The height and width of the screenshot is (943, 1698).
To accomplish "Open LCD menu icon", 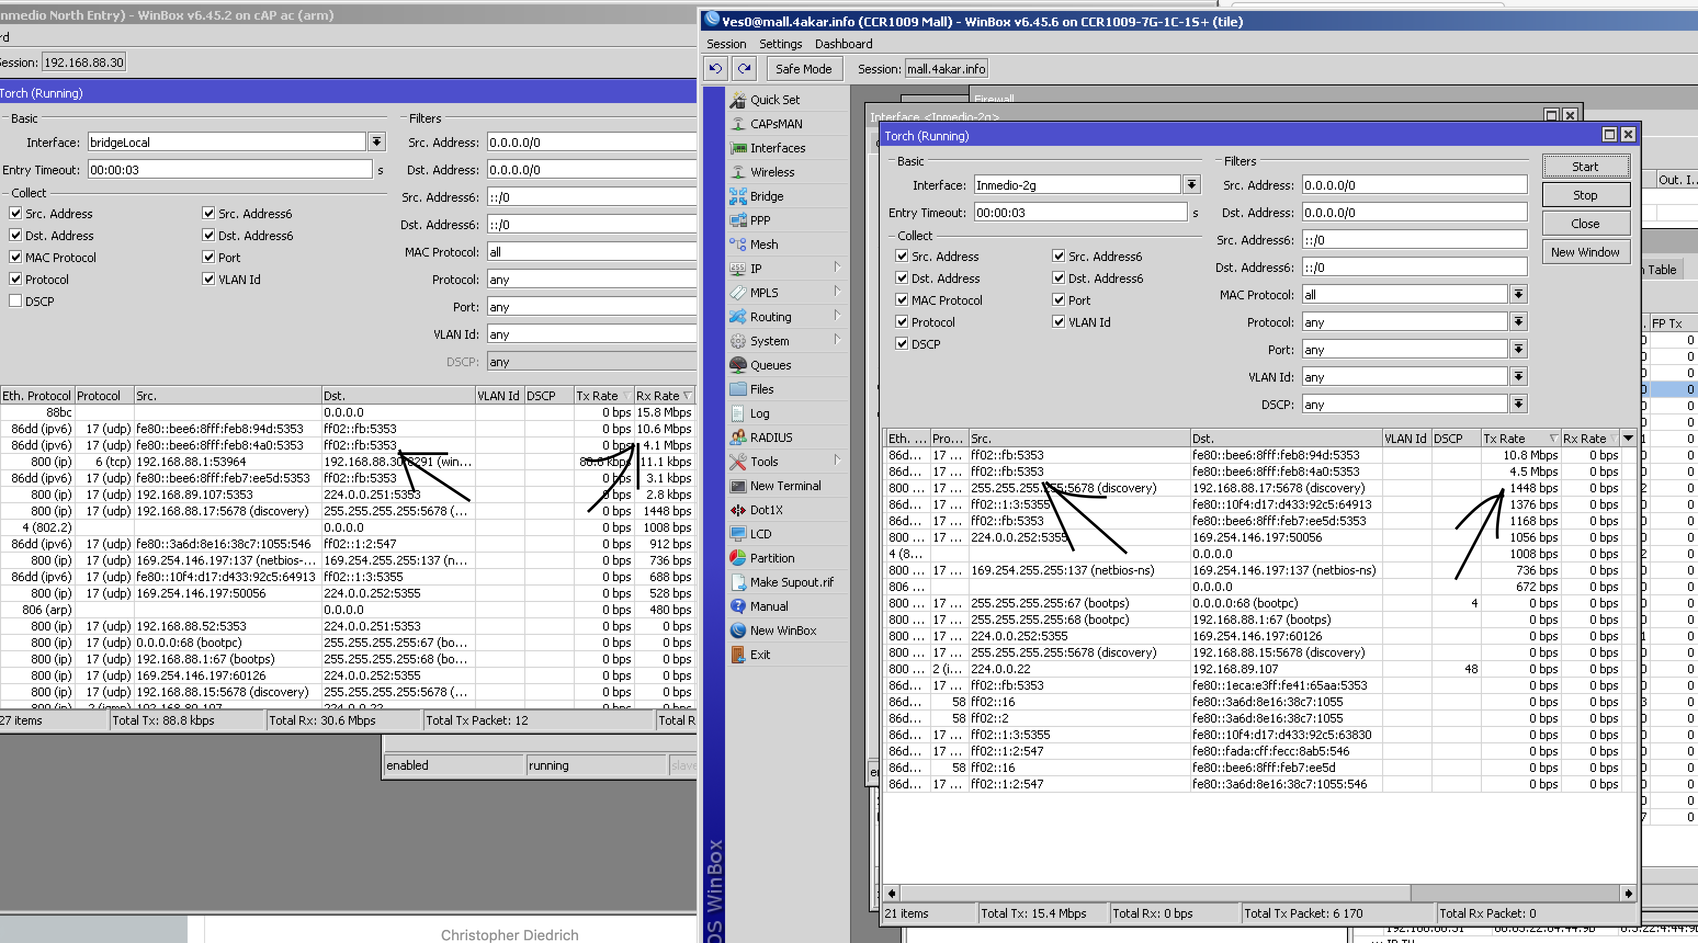I will (738, 534).
